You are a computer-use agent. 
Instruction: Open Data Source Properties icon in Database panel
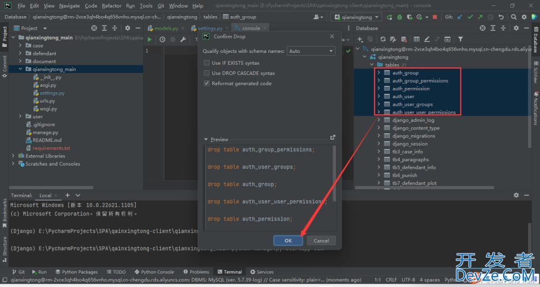pos(393,39)
